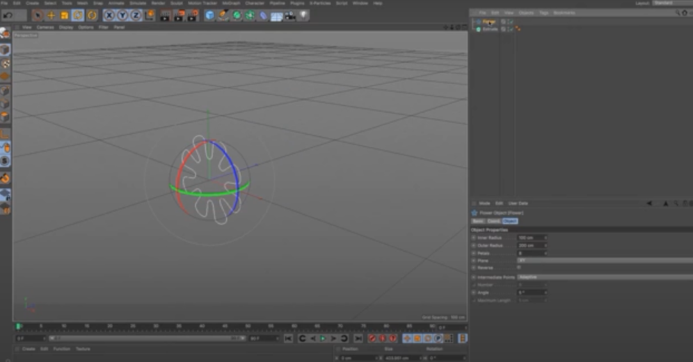Click the Outer Radius value field
This screenshot has height=362, width=693.
click(532, 245)
